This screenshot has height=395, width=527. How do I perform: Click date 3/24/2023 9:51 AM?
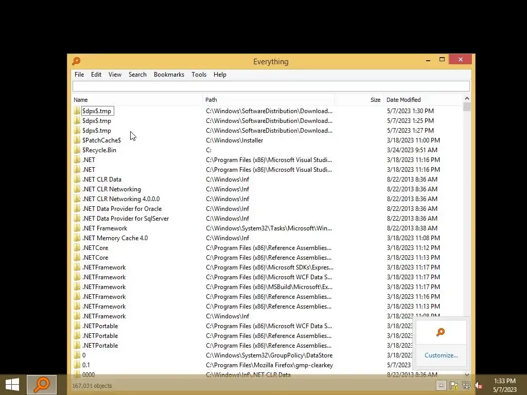point(412,150)
